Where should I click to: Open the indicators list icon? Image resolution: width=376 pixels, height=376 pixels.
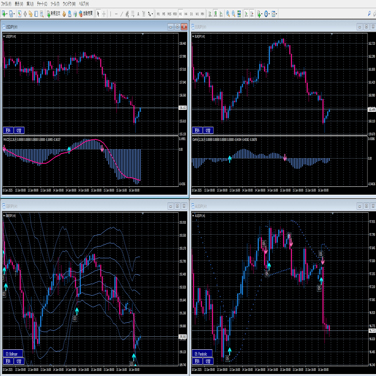pos(259,14)
